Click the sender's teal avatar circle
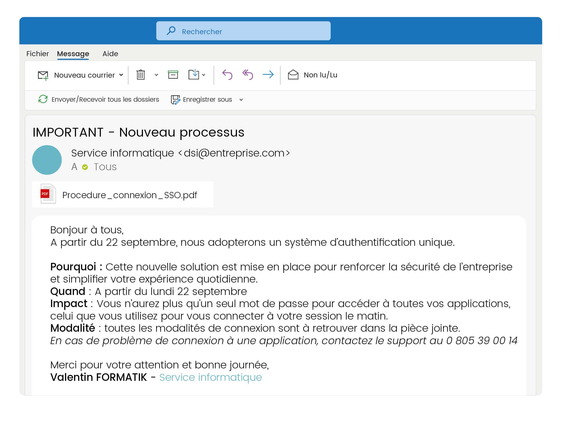Image resolution: width=564 pixels, height=423 pixels. point(47,160)
